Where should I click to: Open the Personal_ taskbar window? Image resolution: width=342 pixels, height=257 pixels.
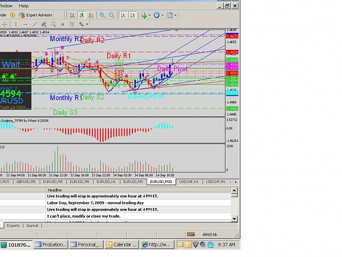pos(86,245)
